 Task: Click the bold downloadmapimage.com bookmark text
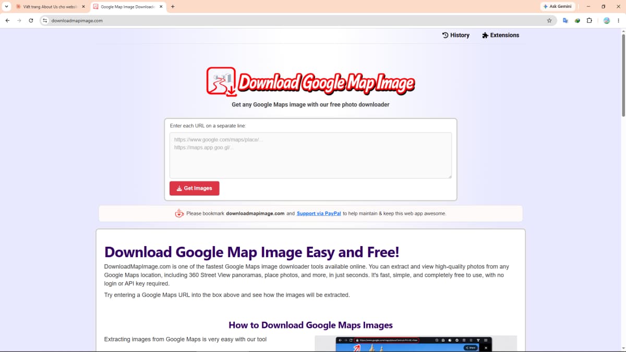[x=255, y=213]
